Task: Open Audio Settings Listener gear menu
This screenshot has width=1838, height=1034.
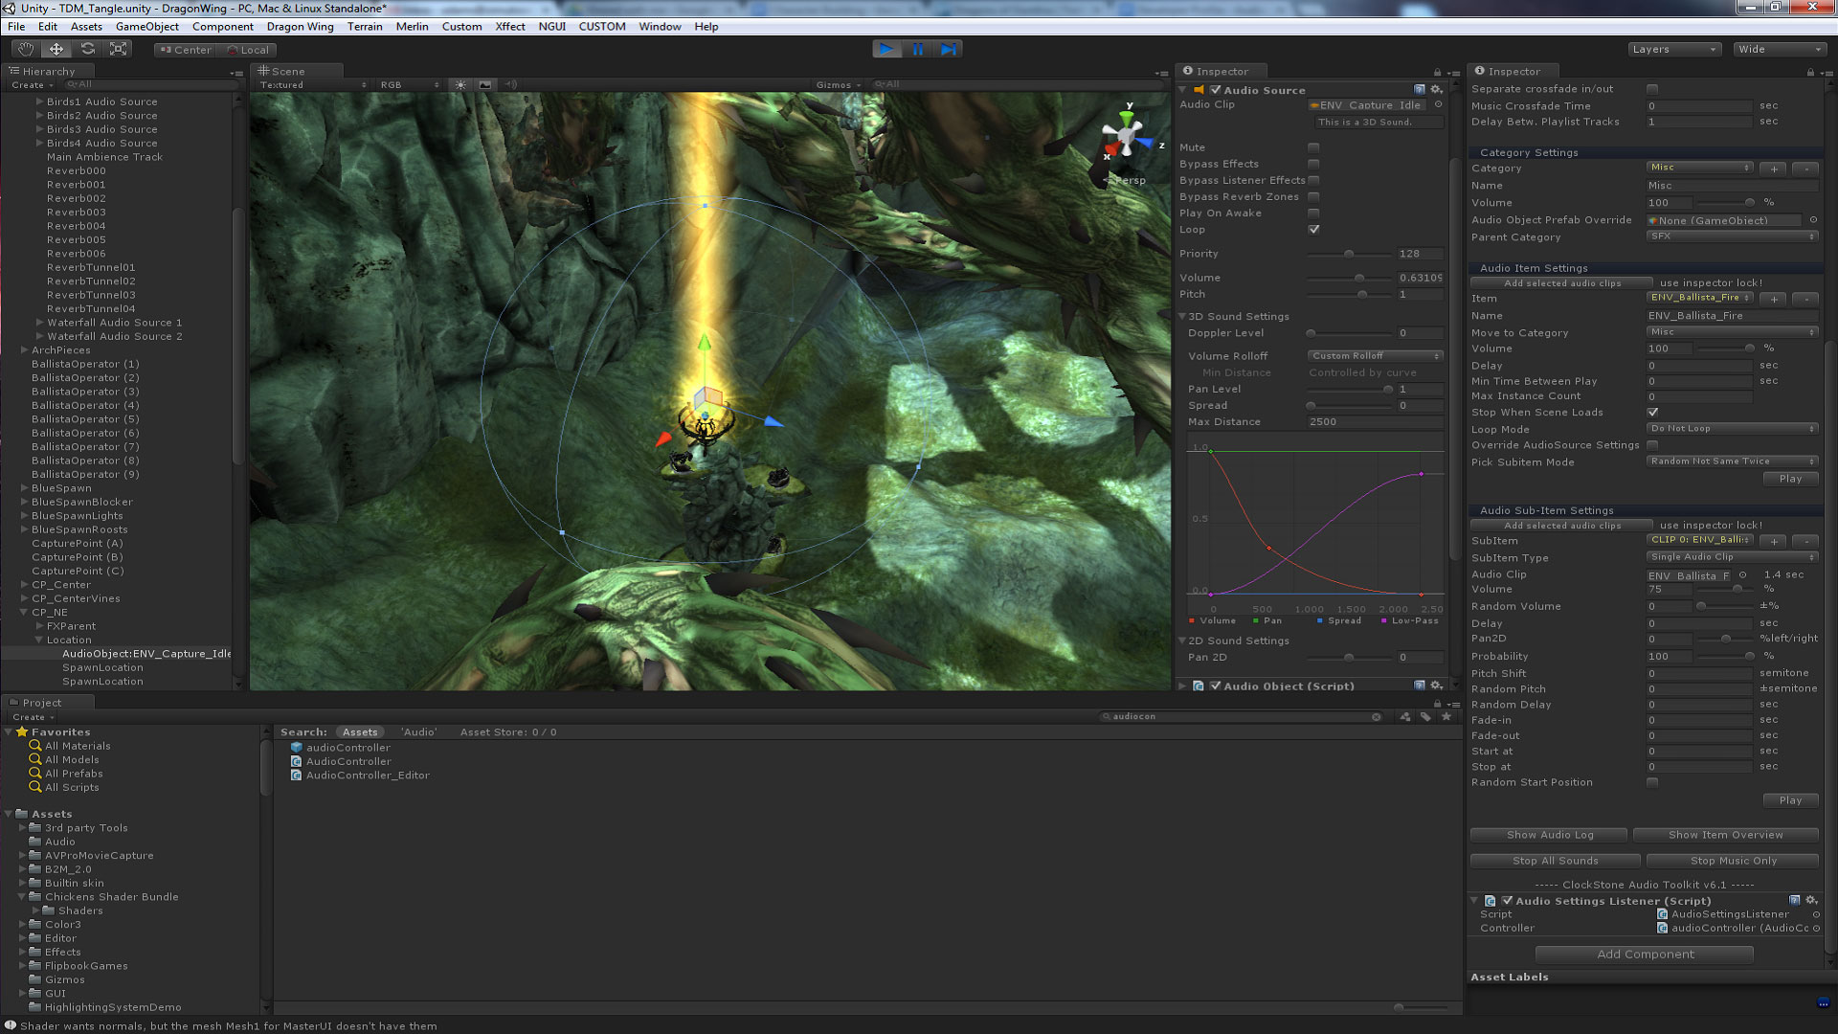Action: coord(1811,901)
